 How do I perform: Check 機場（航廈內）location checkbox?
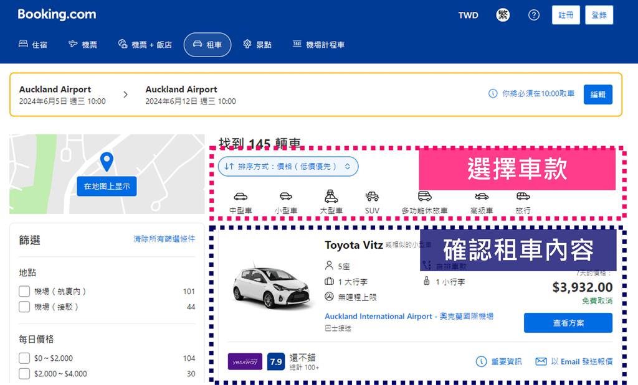pos(24,291)
